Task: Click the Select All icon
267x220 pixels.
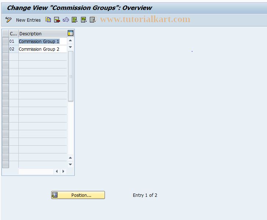Action: [x=75, y=20]
